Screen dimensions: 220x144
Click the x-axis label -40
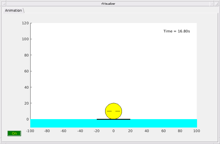click(80, 131)
